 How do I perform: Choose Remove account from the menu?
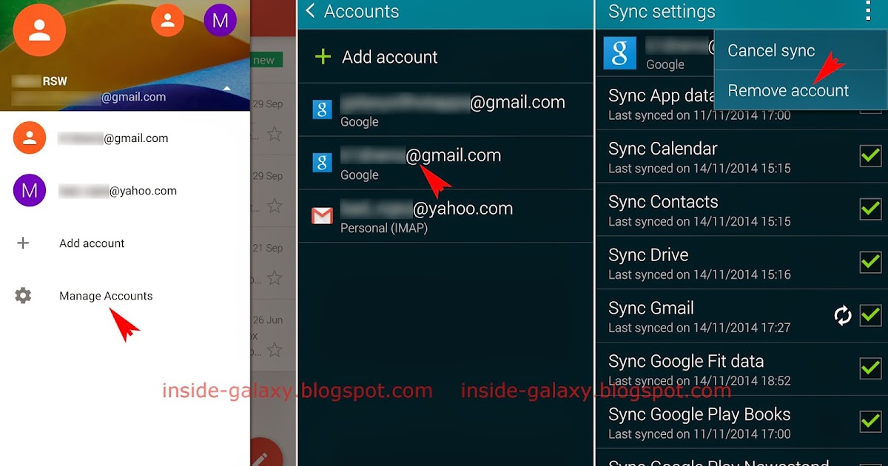pos(788,90)
